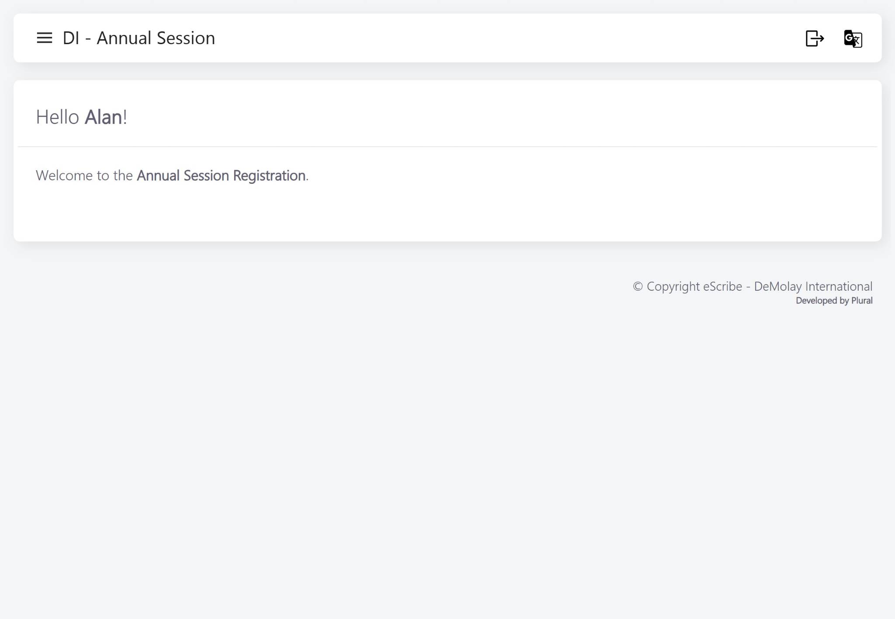Follow the "Plural" developer link
This screenshot has height=619, width=895.
tap(862, 301)
